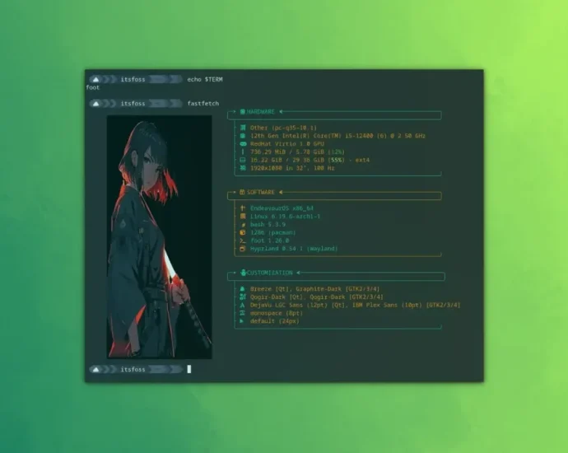Screen dimensions: 568x453
Task: Click the terminal icon beside foot 1.26.0
Action: [243, 241]
